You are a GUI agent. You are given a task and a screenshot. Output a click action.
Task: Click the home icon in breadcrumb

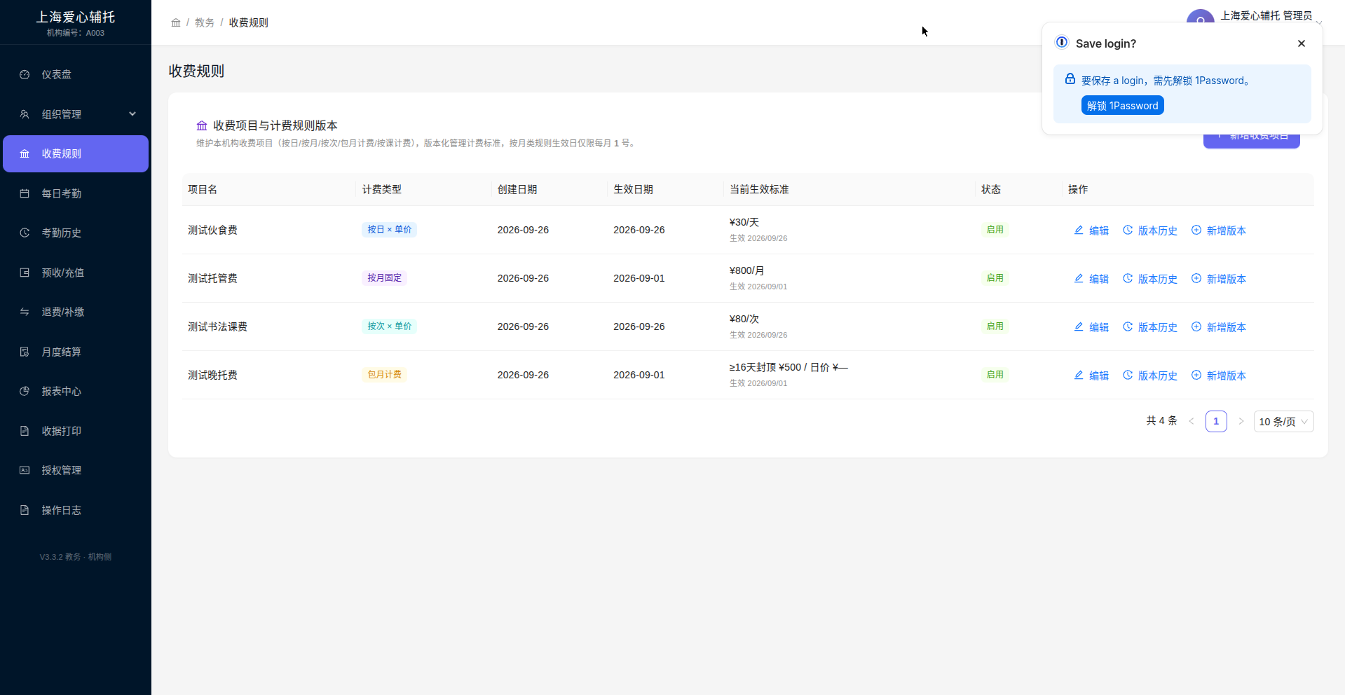click(x=176, y=22)
